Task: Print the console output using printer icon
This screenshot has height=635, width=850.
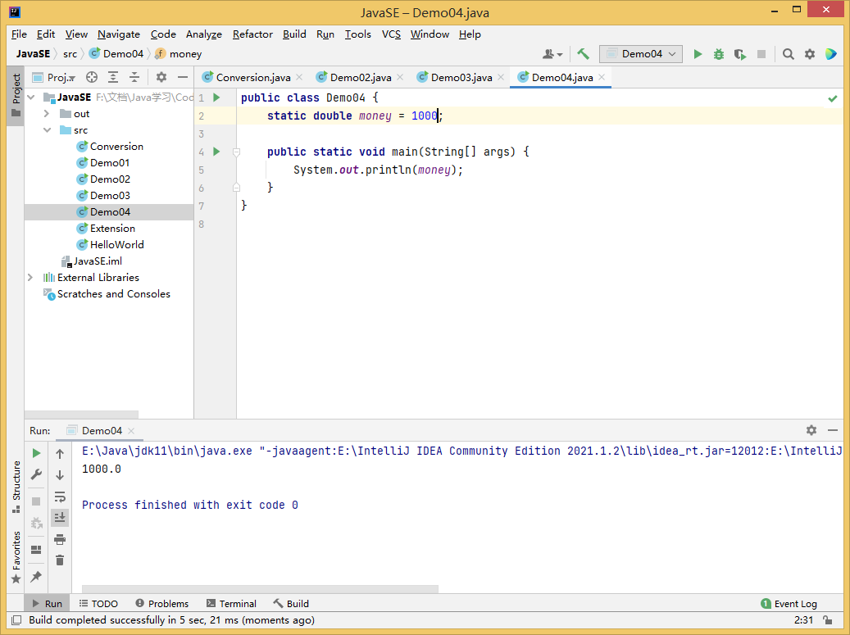Action: (x=60, y=539)
